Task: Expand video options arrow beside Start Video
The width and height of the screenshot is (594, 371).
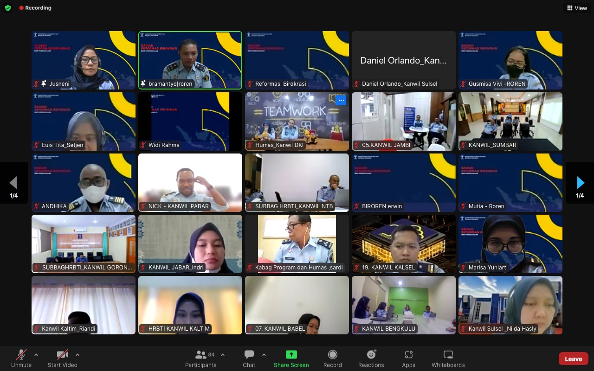Action: (77, 355)
